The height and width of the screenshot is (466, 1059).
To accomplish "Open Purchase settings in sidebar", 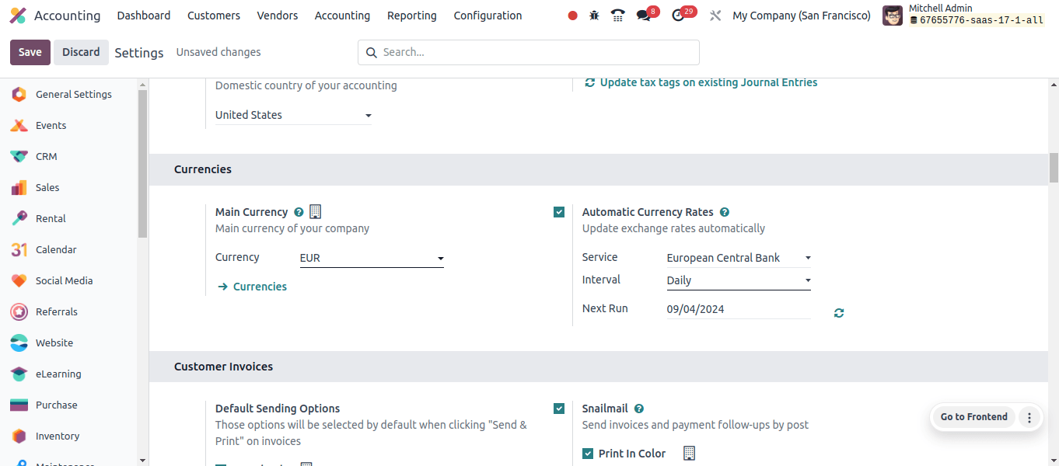I will (68, 405).
